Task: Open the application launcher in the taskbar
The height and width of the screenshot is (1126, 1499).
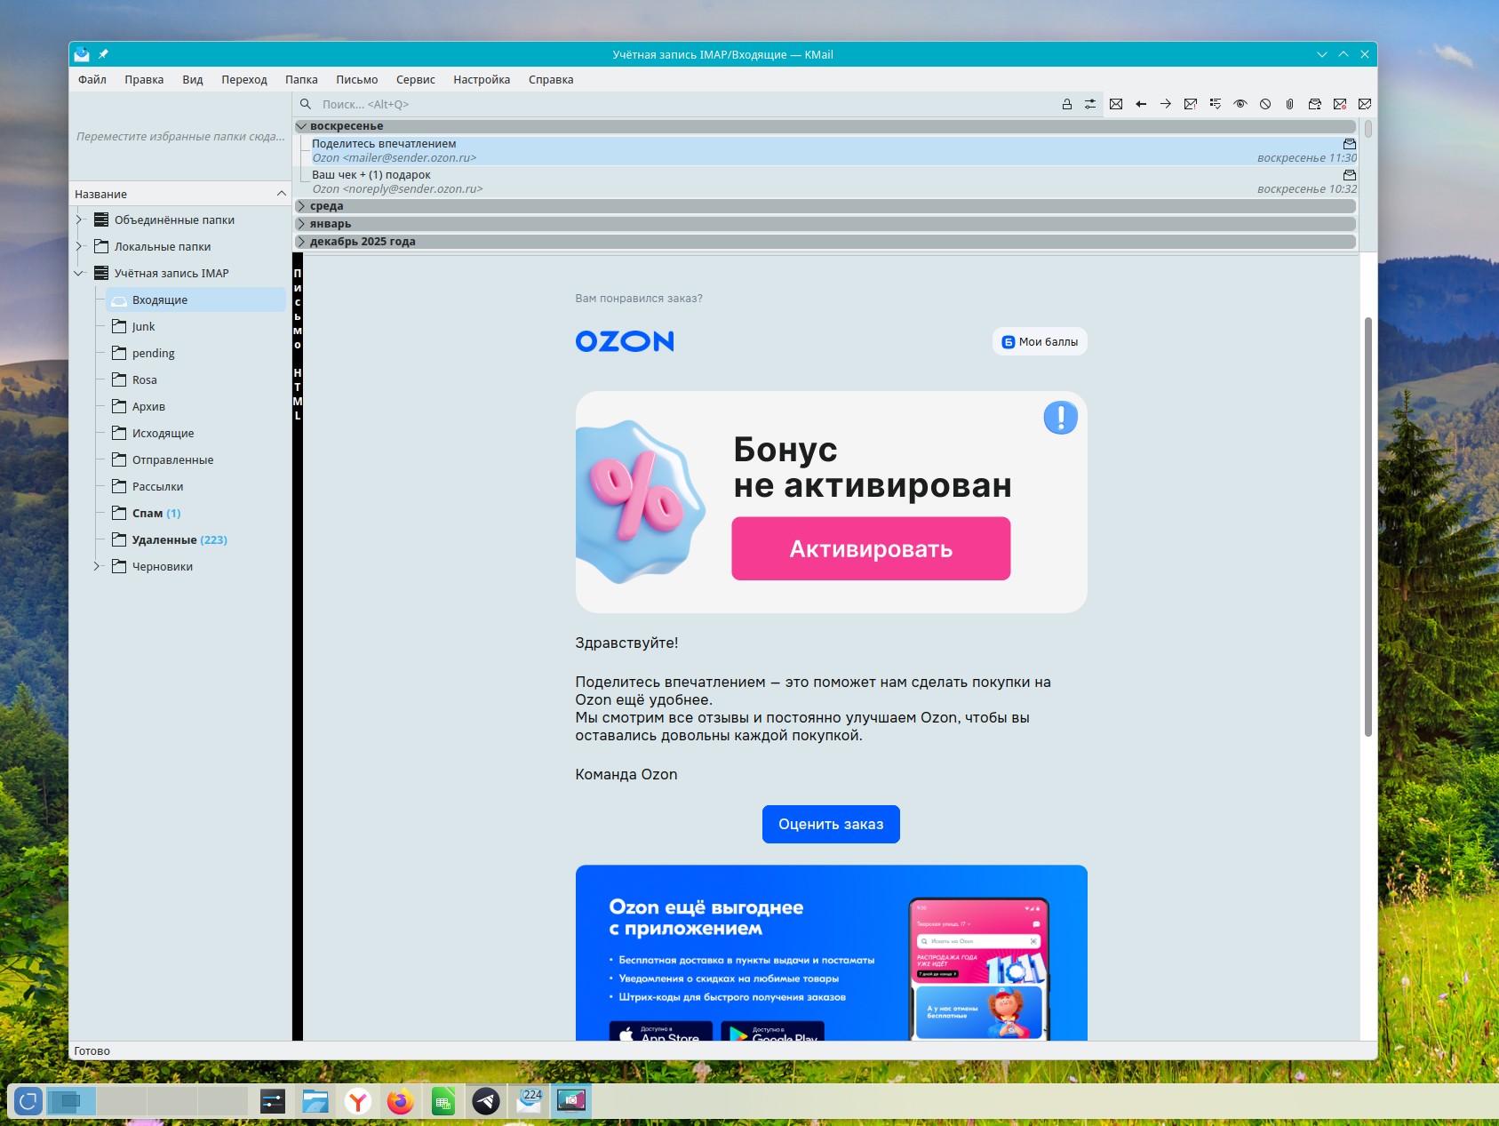Action: tap(28, 1102)
